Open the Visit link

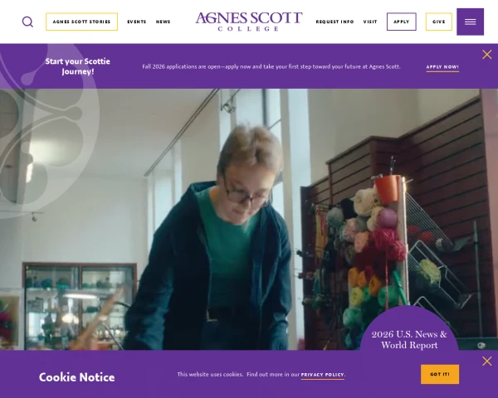click(370, 22)
